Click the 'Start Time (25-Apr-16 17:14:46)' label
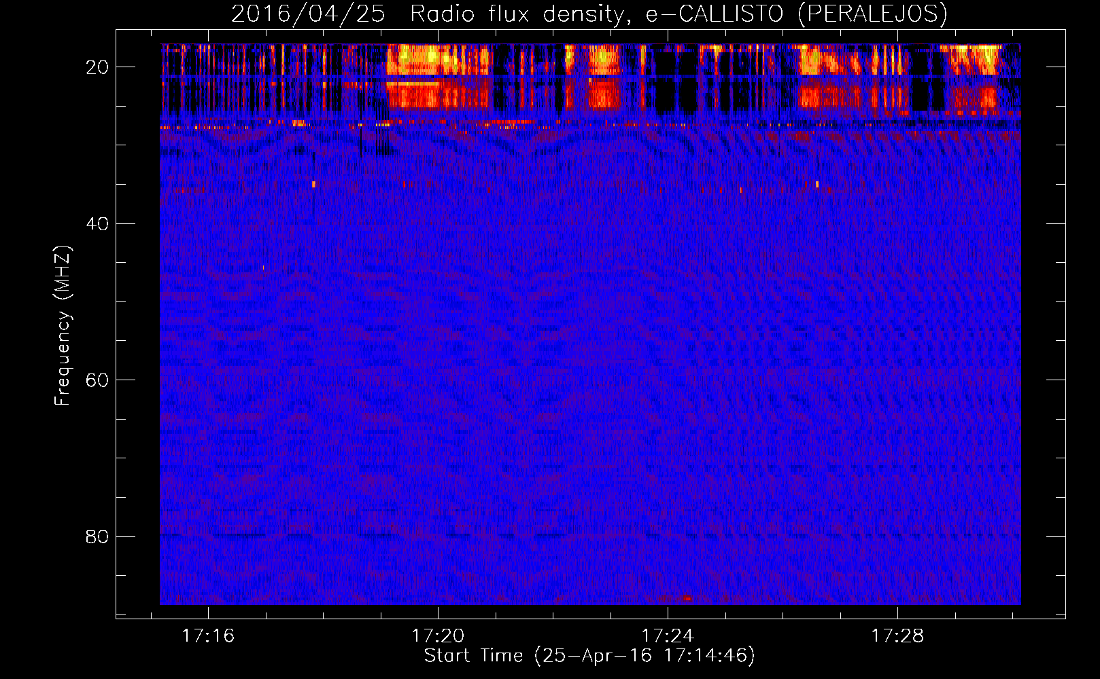 point(589,656)
